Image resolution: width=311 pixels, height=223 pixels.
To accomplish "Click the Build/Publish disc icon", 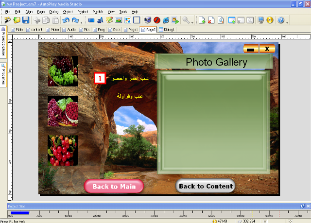I will [269, 20].
